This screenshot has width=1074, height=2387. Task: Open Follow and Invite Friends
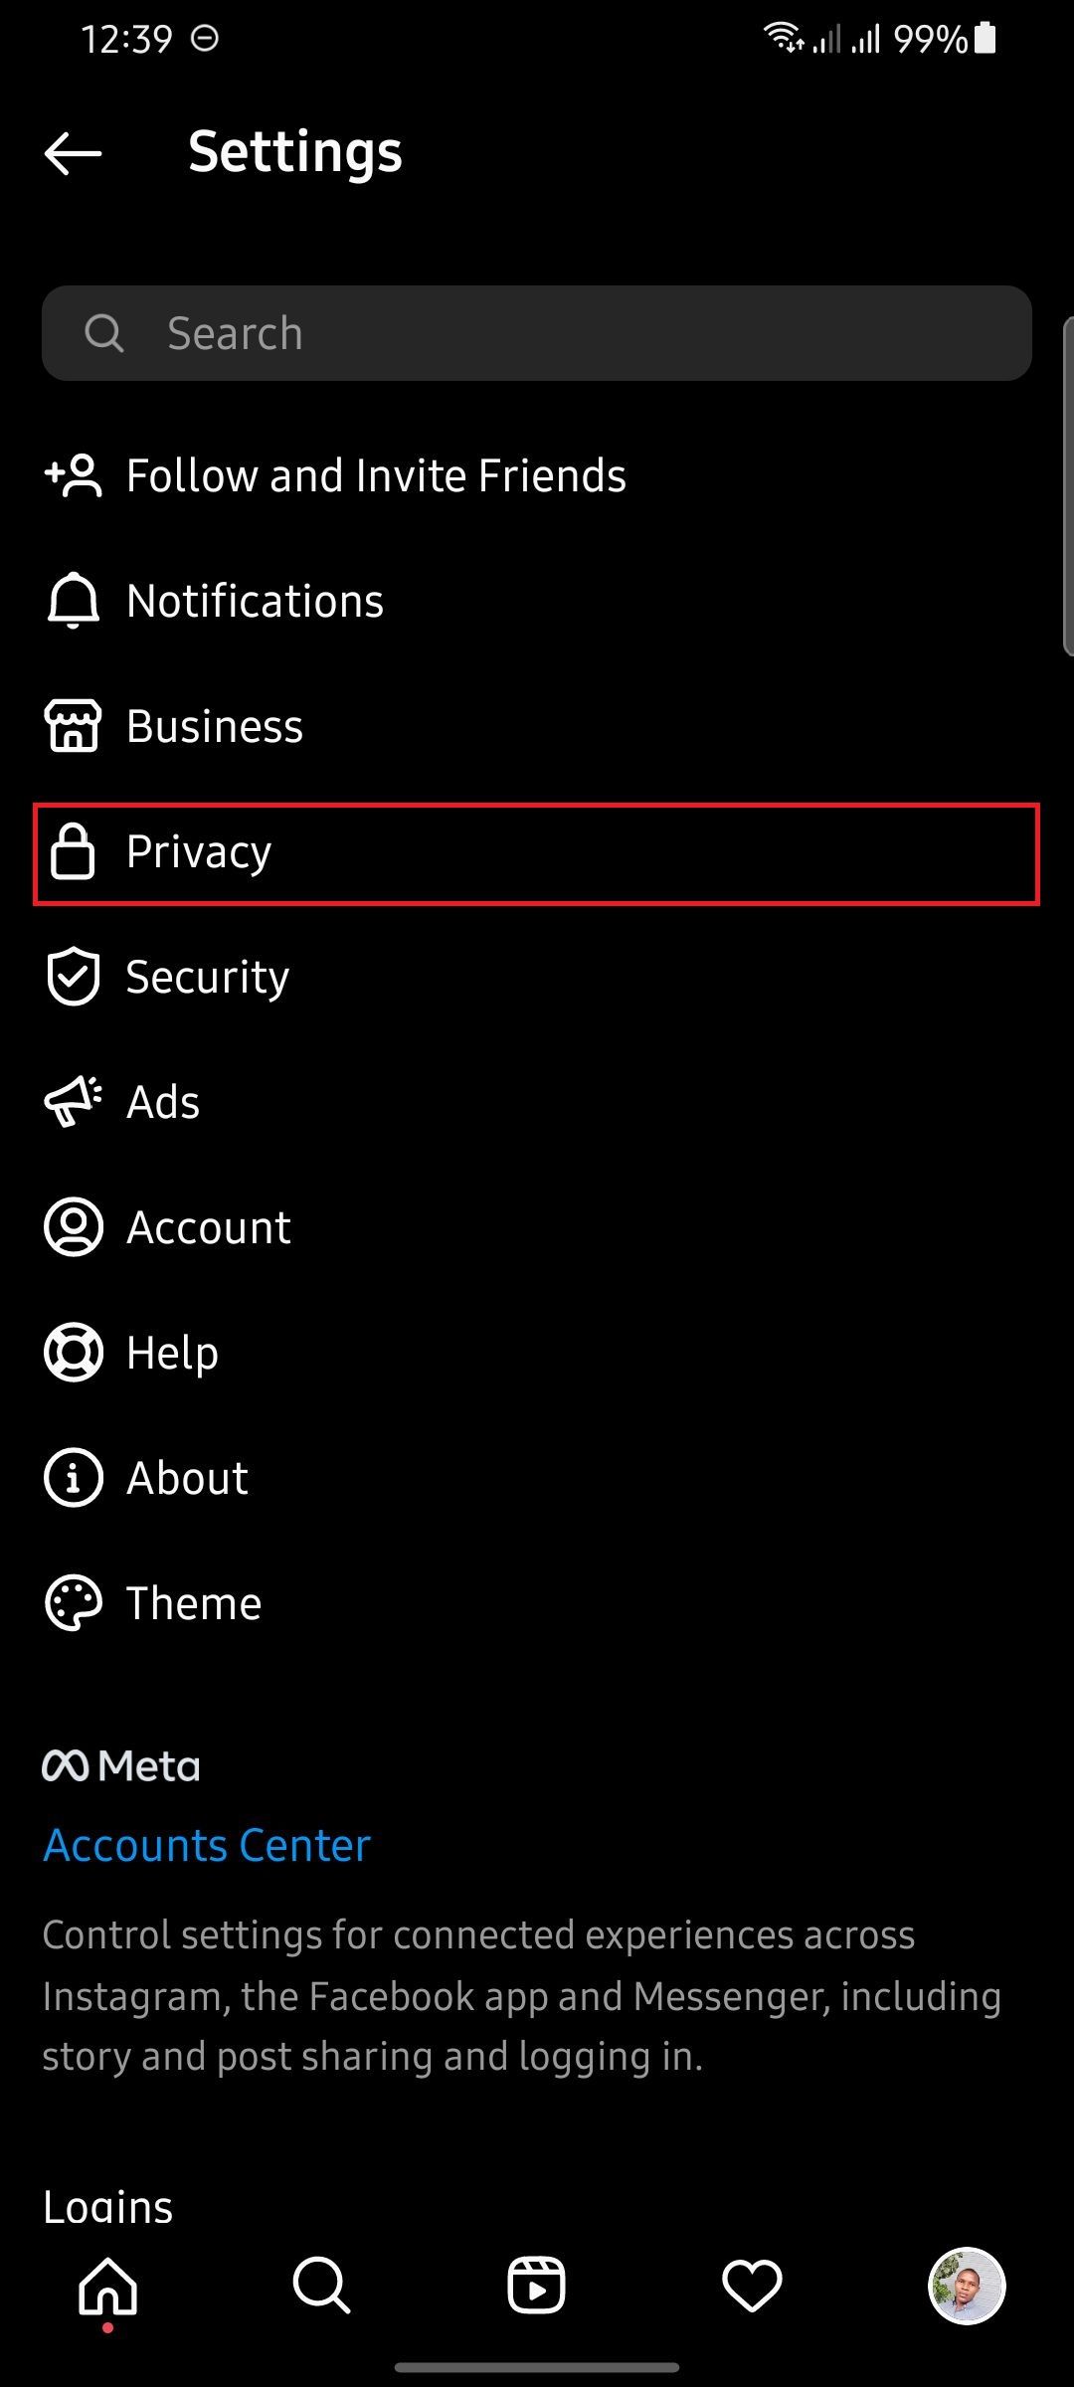pos(376,475)
